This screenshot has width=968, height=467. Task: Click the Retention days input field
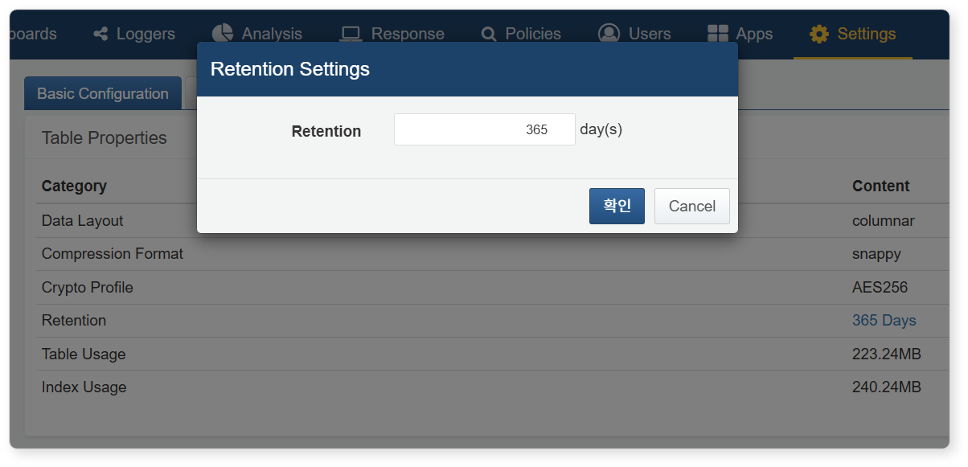[x=484, y=129]
